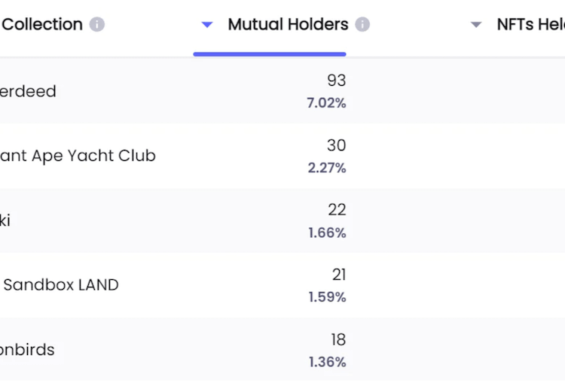
Task: Click the Collection column header
Action: click(x=42, y=25)
